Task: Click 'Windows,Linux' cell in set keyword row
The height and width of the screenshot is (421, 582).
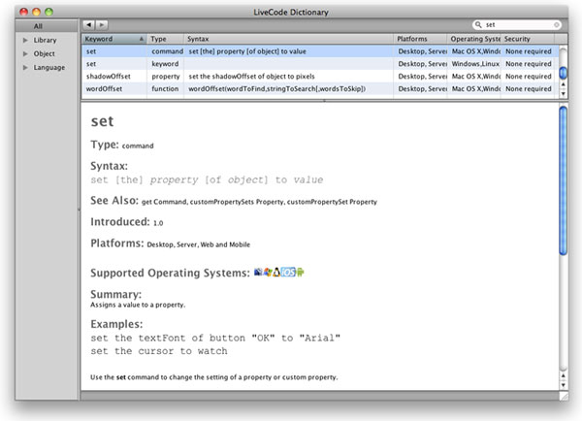Action: 475,64
